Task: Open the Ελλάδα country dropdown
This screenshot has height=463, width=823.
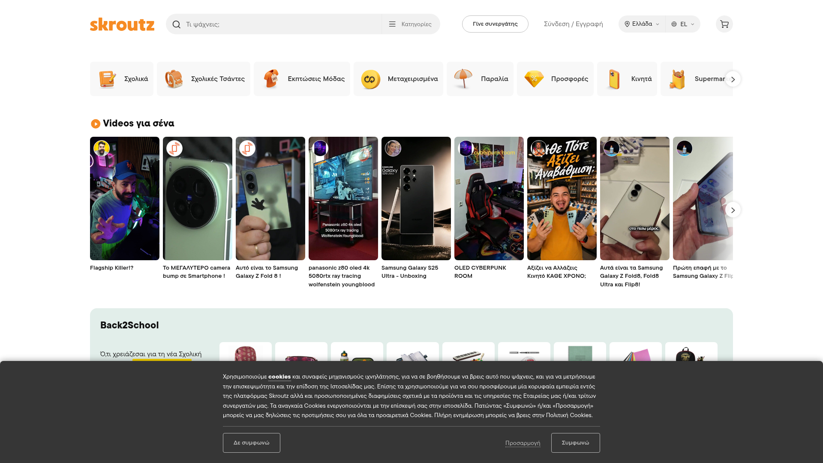Action: (x=642, y=24)
